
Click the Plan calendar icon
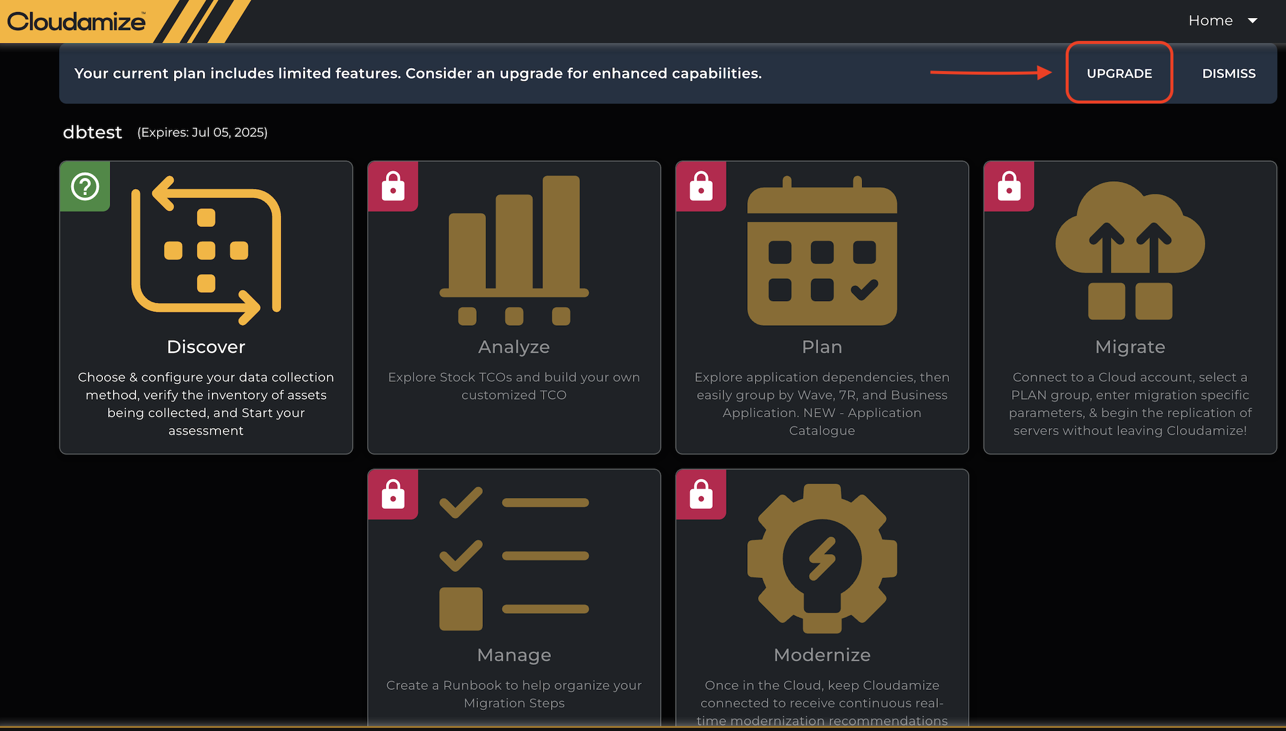tap(822, 252)
